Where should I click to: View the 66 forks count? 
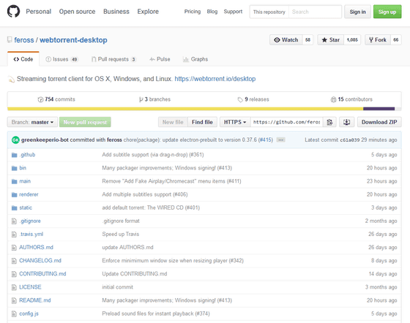coord(396,40)
